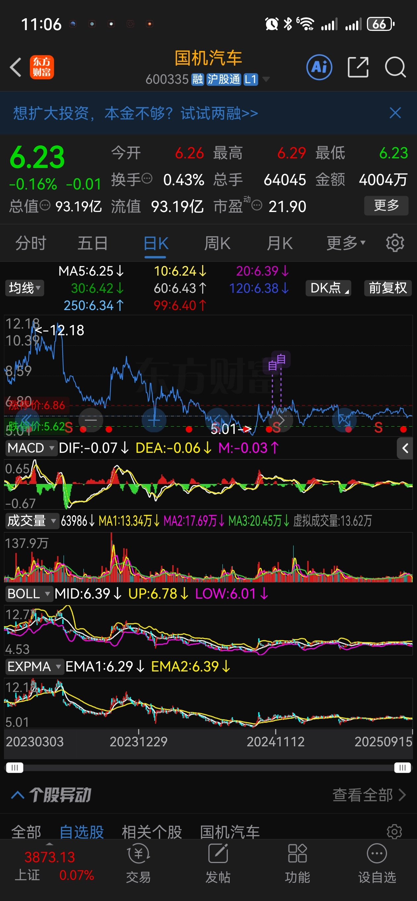Tap 查看全部 link
Viewport: 417px width, 901px height.
click(x=369, y=795)
